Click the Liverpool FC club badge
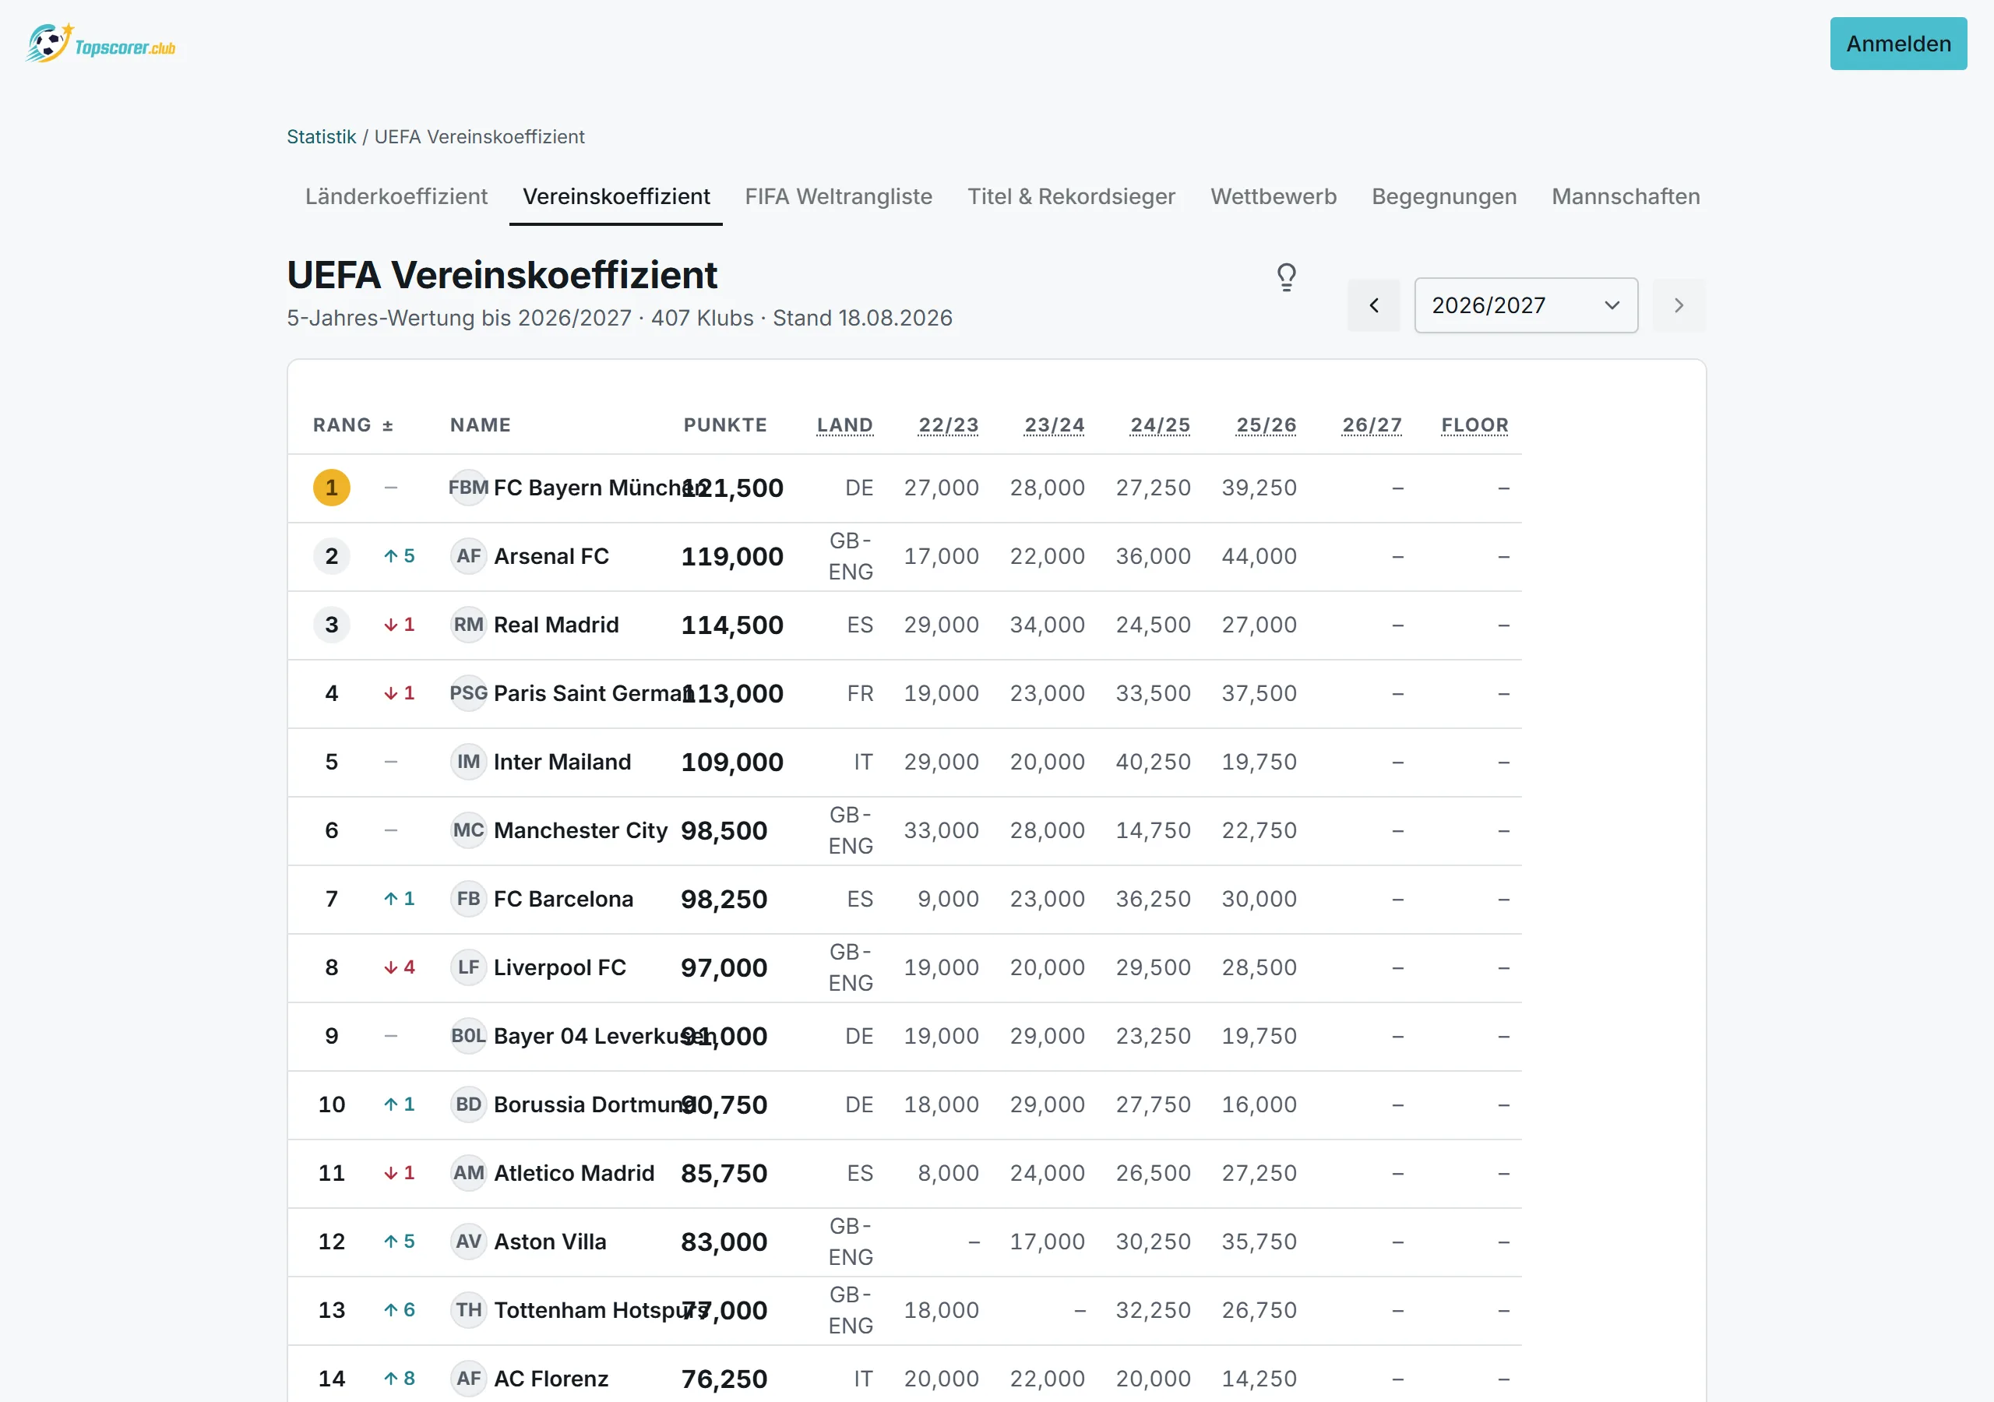1994x1402 pixels. pyautogui.click(x=468, y=967)
